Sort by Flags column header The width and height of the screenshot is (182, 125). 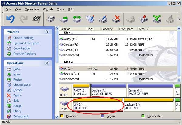coord(93,29)
